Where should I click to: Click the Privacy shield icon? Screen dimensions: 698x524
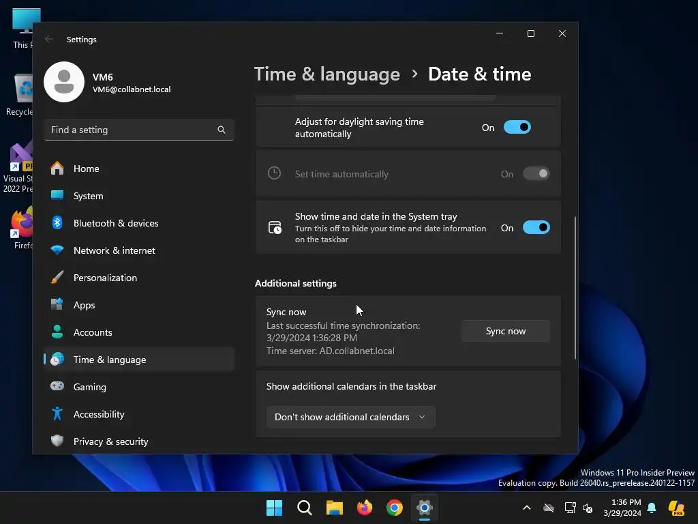pyautogui.click(x=57, y=441)
